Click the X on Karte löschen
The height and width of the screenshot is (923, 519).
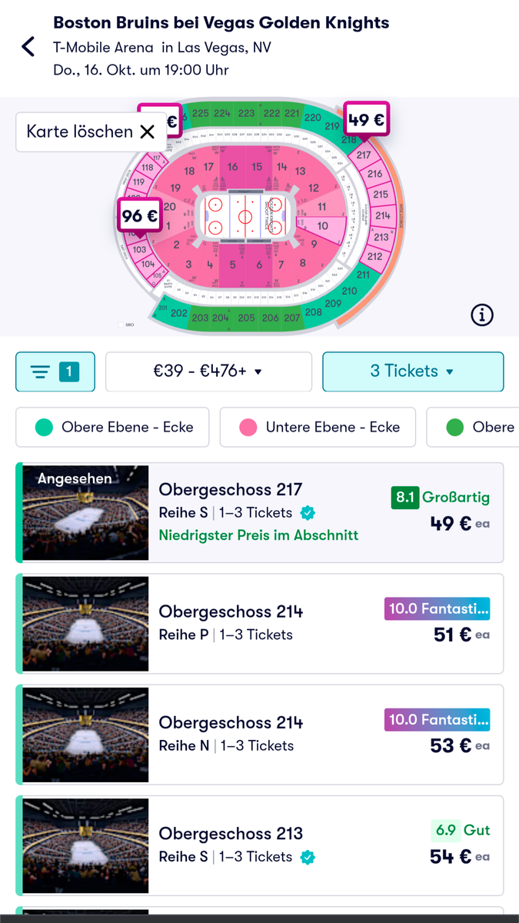(147, 132)
